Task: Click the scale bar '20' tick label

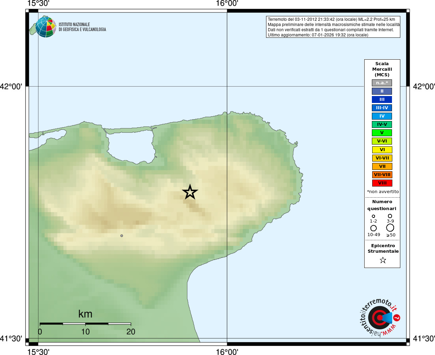Action: [131, 332]
